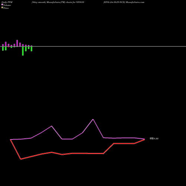
Task: Click the Volume legend color swatch
Action: (x=2, y=4)
